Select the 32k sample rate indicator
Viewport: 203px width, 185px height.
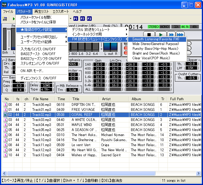point(176,27)
